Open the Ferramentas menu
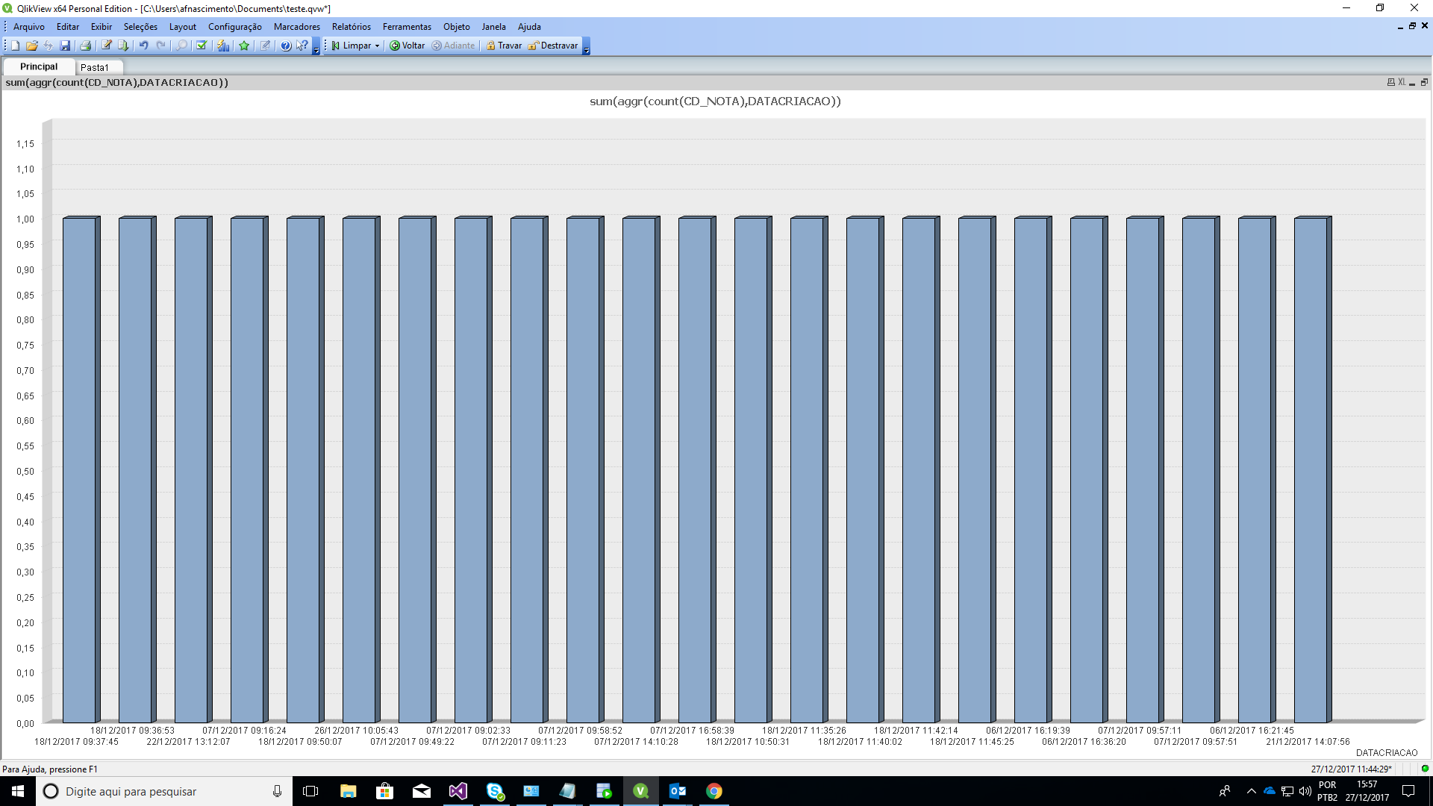Viewport: 1433px width, 806px height. (x=407, y=27)
